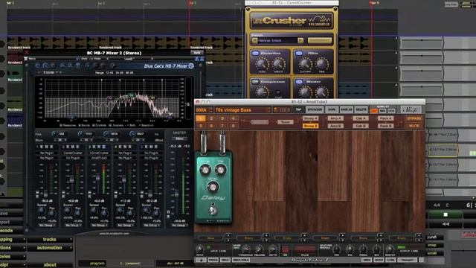Screen dimensions: 476x268
Task: Click INFO in AmpliTube footer
Action: [225, 260]
